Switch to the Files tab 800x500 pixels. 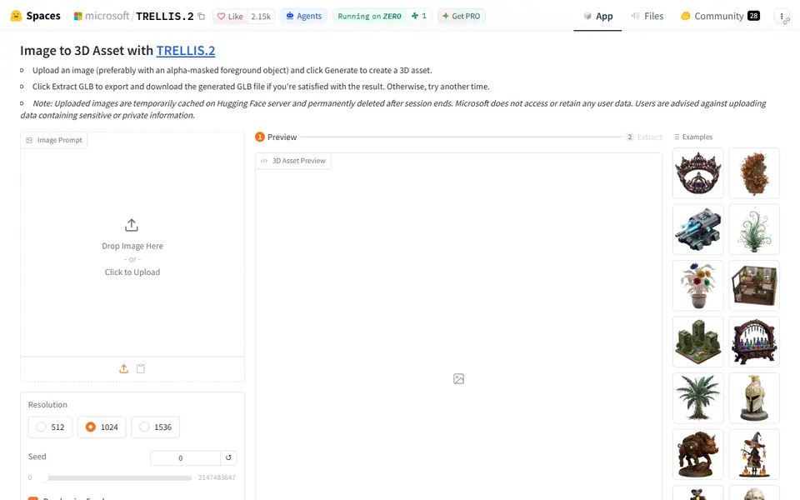pos(647,16)
